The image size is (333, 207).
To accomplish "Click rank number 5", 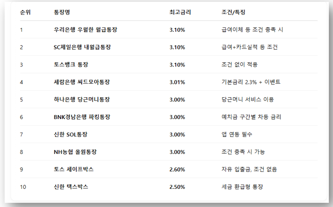I will (x=21, y=100).
